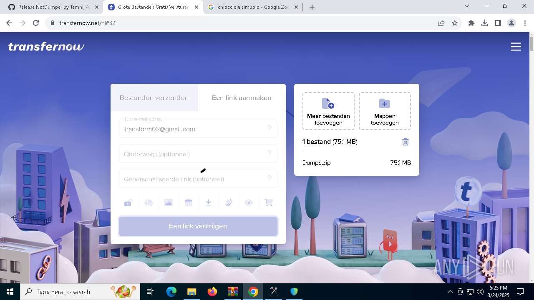Click the shopping cart option icon

269,202
